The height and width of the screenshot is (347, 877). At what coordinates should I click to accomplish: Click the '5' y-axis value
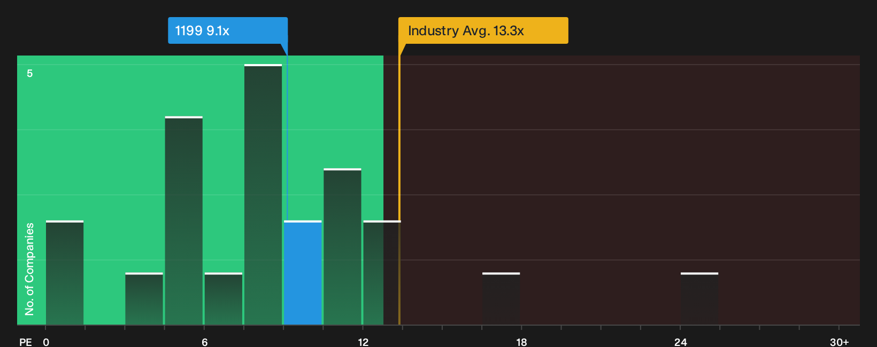[x=30, y=73]
